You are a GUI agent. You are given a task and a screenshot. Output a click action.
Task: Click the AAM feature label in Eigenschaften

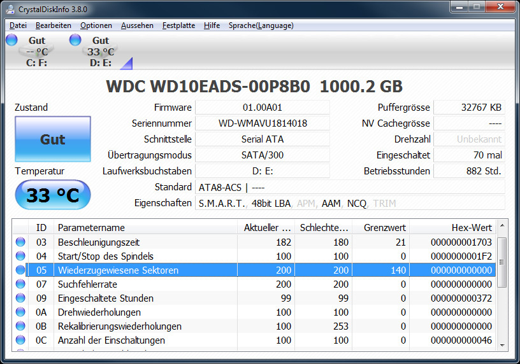[331, 204]
